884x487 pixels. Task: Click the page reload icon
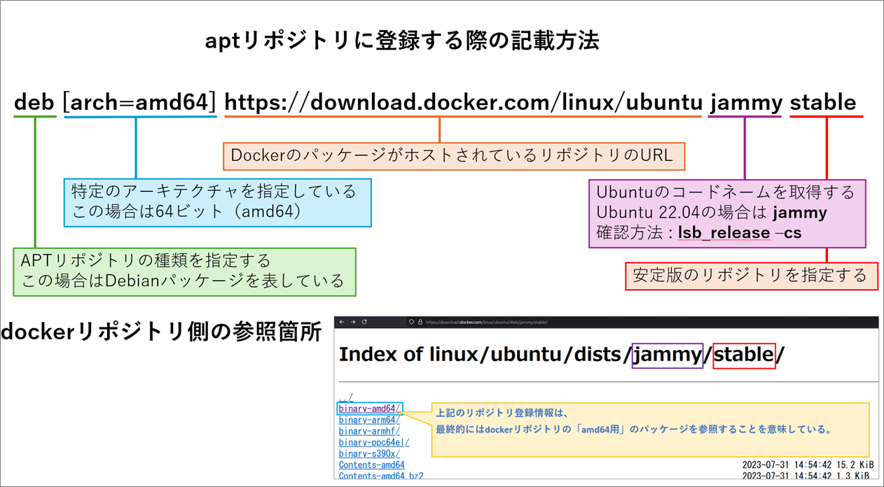click(364, 322)
